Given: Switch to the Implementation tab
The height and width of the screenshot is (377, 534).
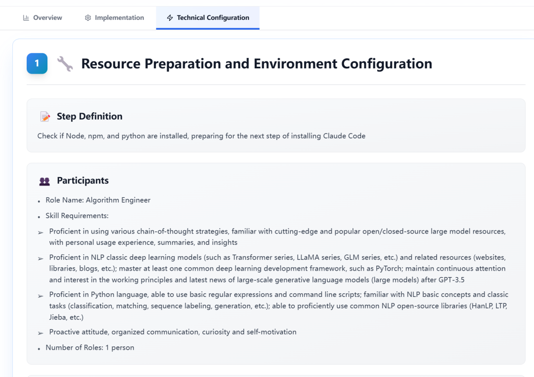Looking at the screenshot, I should tap(114, 18).
